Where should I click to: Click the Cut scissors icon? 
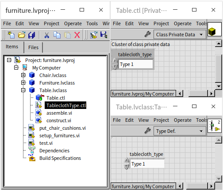pos(47,35)
